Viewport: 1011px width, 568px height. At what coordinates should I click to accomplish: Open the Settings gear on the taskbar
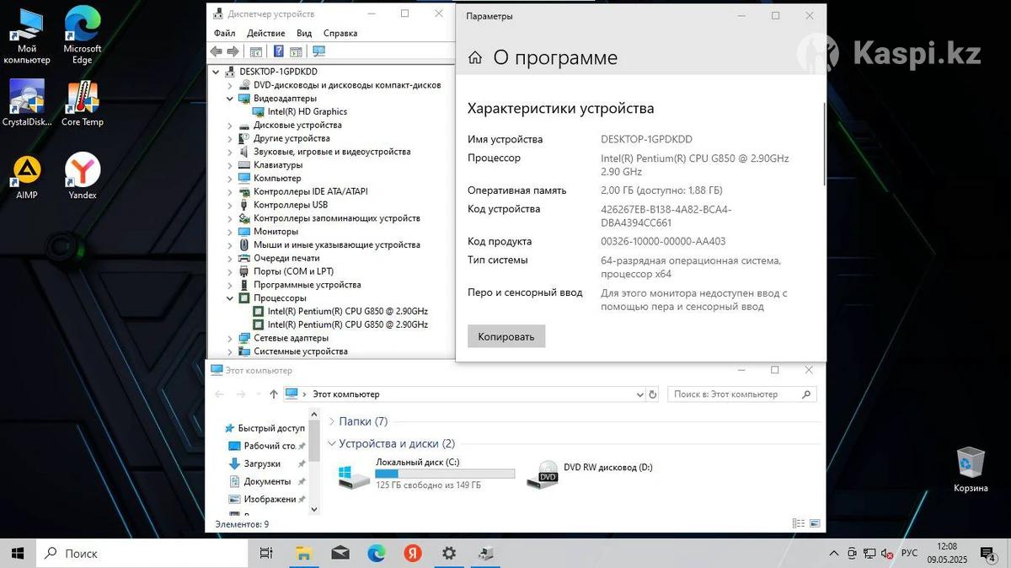[x=449, y=553]
